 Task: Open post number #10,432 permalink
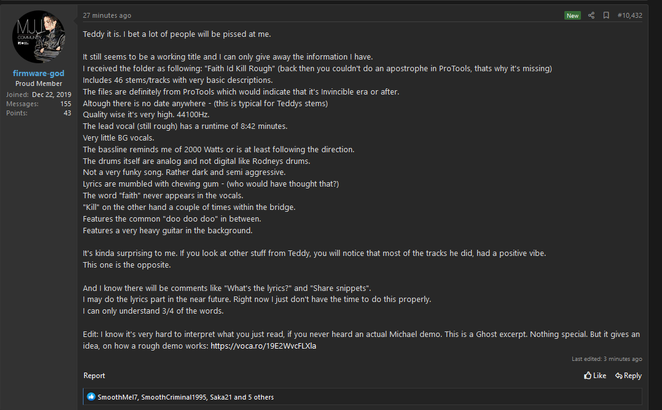(629, 15)
